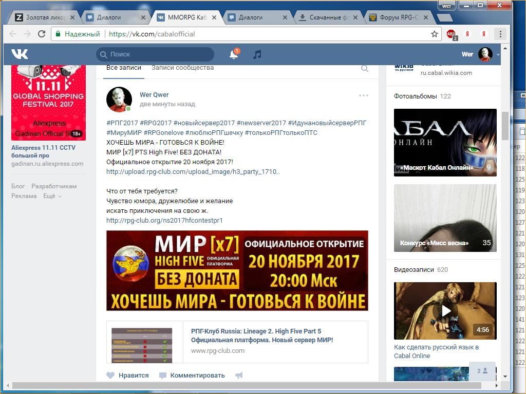The width and height of the screenshot is (526, 394).
Task: Close the Золотая лихорадка tab
Action: [x=72, y=17]
